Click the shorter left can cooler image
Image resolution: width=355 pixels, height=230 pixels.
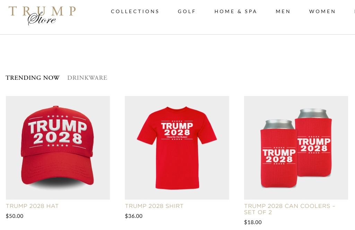[279, 154]
